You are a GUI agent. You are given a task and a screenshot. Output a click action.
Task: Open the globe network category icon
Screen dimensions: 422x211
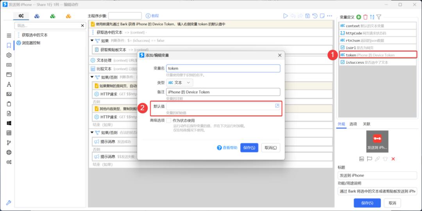(9, 152)
